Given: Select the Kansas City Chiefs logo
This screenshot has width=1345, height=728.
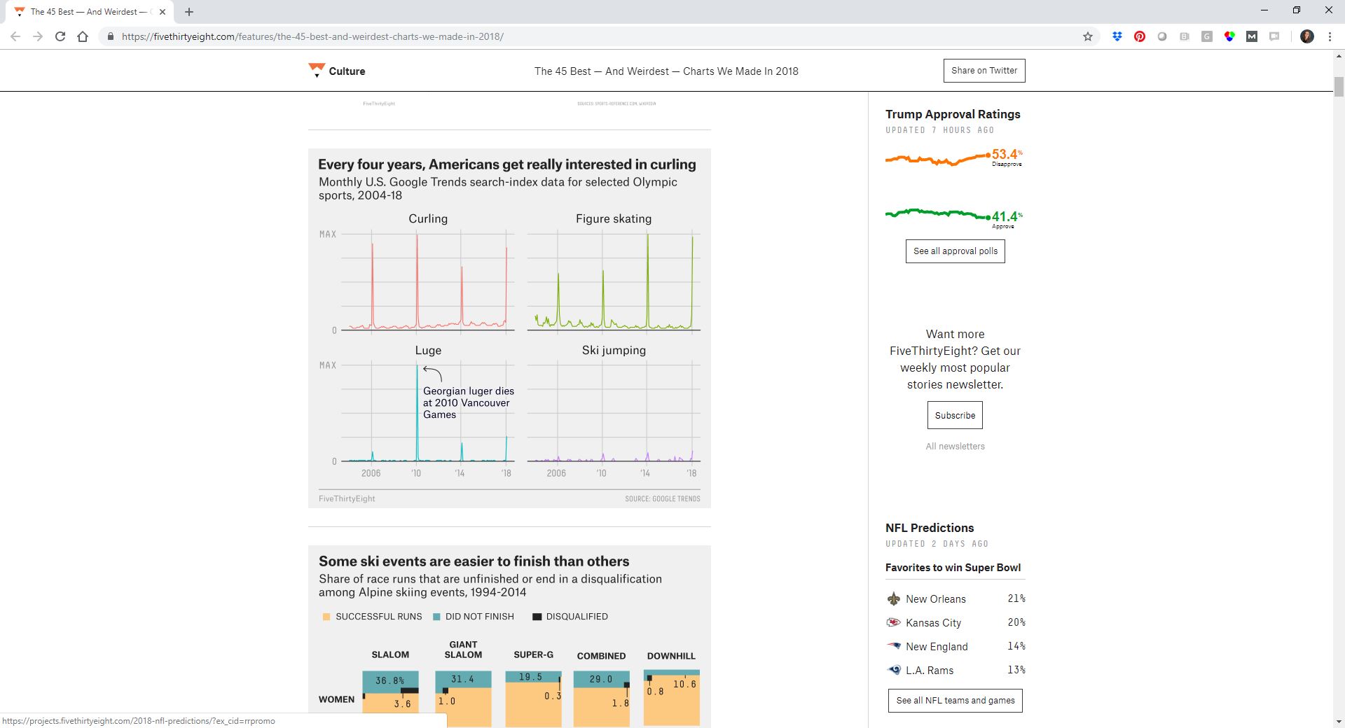Looking at the screenshot, I should [x=893, y=623].
